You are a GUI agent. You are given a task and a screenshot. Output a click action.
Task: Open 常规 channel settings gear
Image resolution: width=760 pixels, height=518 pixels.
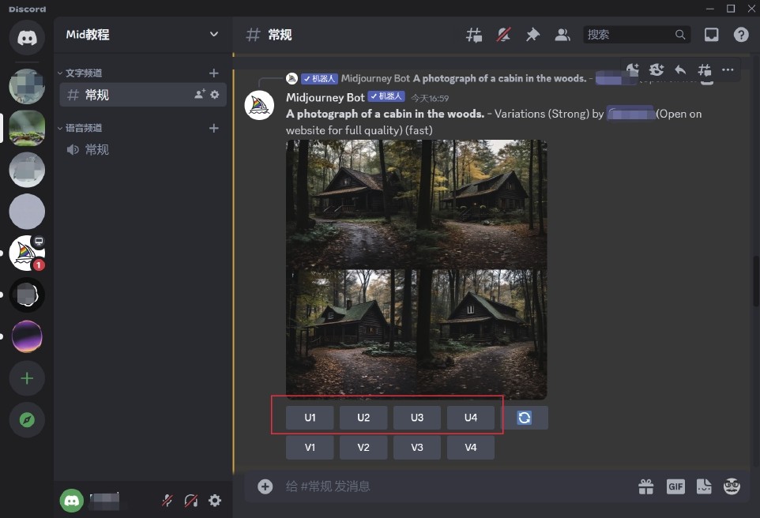215,95
